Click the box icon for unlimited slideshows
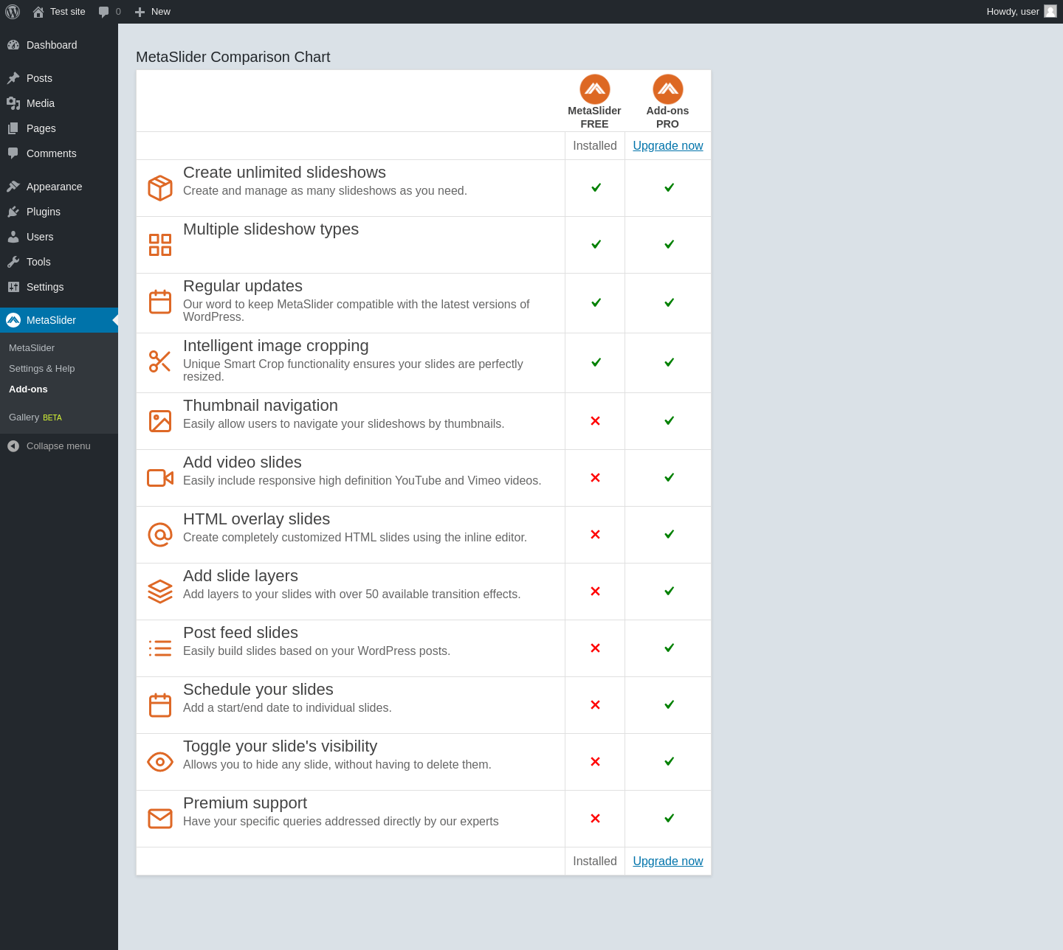Image resolution: width=1063 pixels, height=950 pixels. point(160,188)
